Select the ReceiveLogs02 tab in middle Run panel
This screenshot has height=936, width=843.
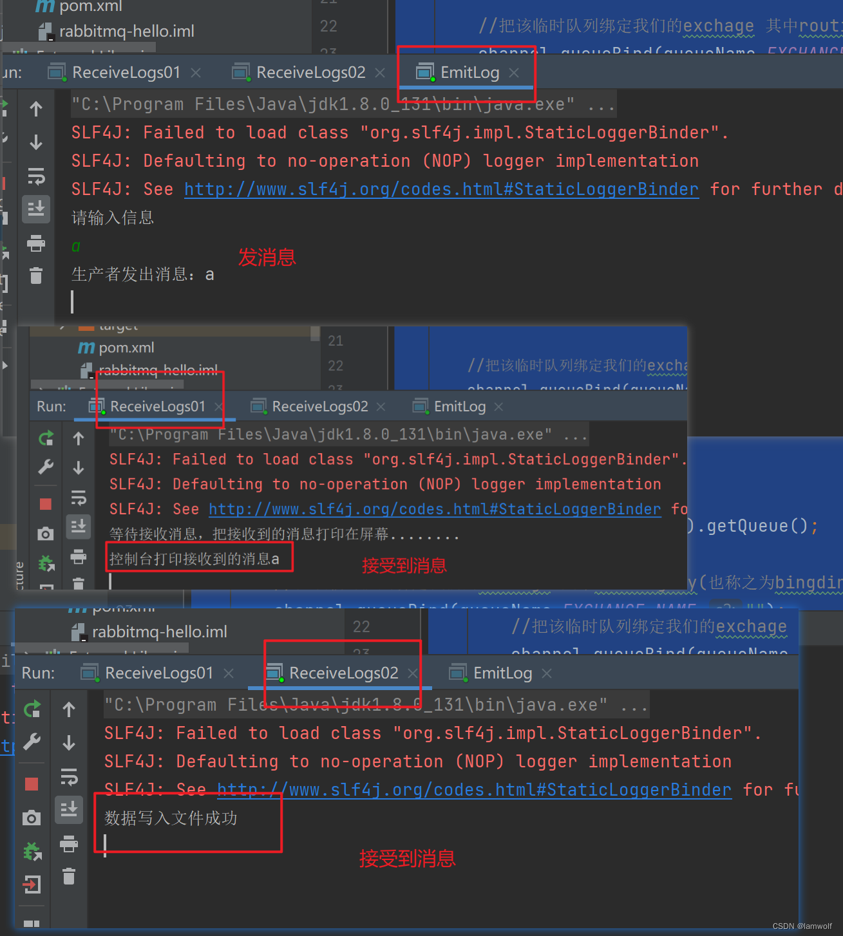tap(310, 406)
